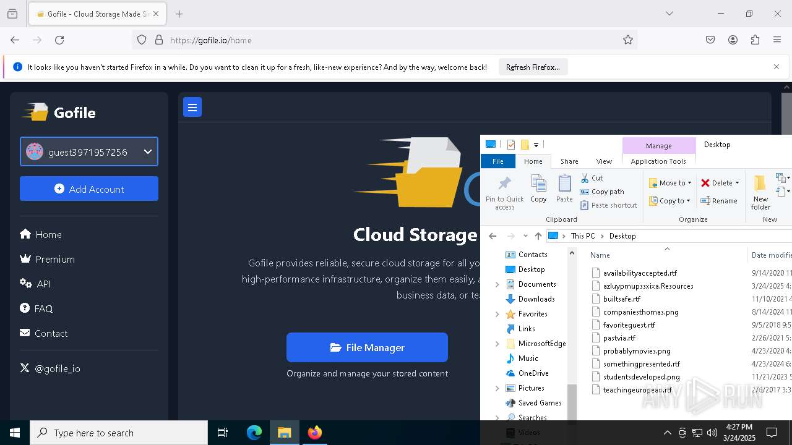
Task: Click the site padlock icon
Action: click(x=159, y=40)
